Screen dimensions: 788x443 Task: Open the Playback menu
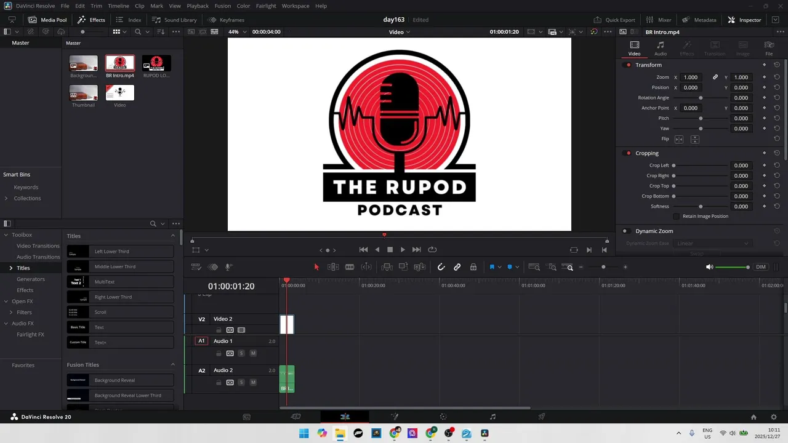click(x=198, y=6)
